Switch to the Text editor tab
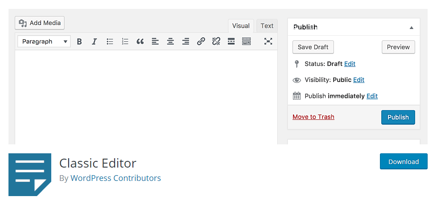 click(267, 26)
